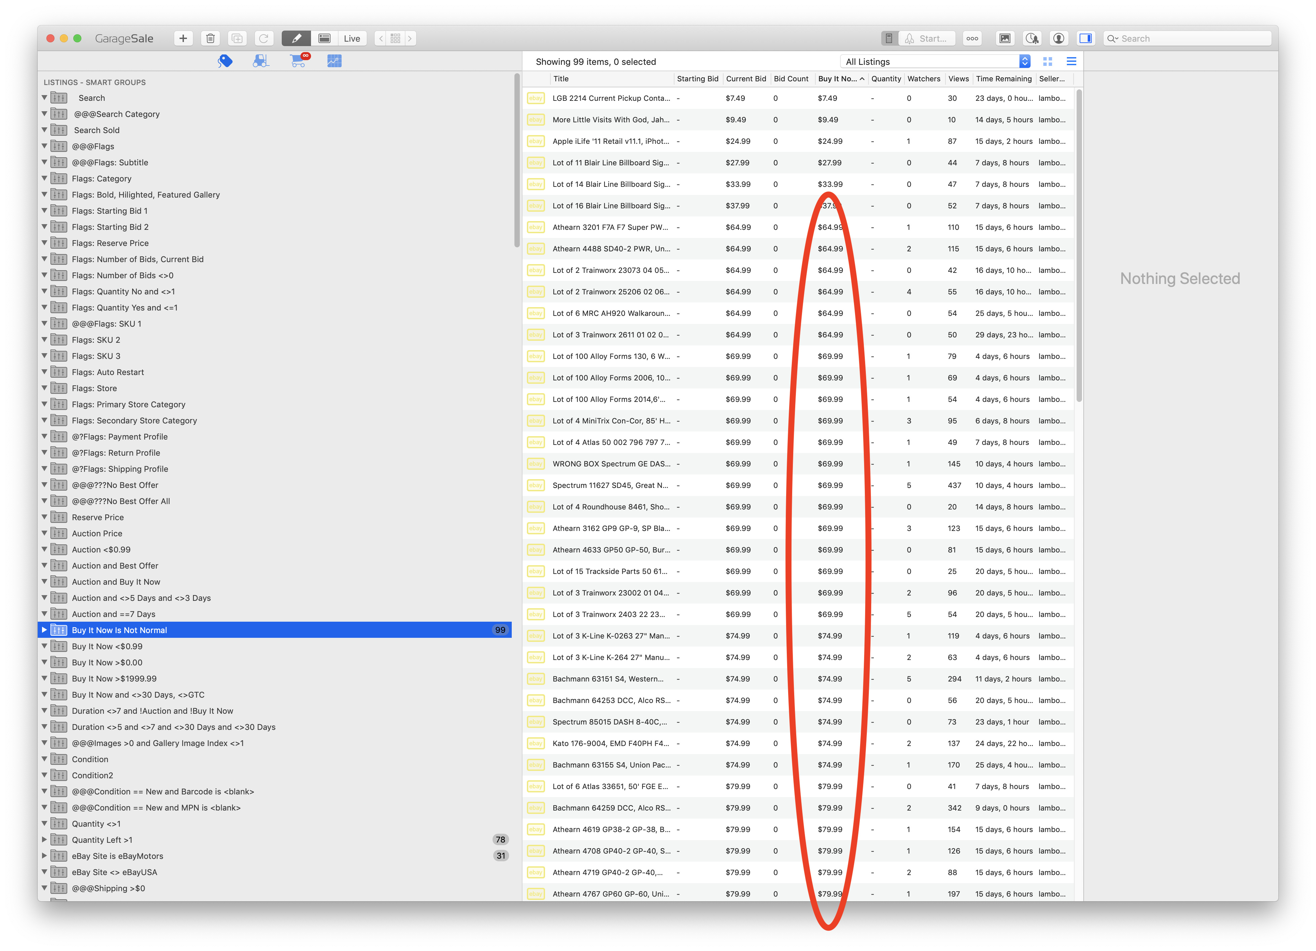Collapse Reserve Price disclosure triangle
The height and width of the screenshot is (951, 1316).
pos(44,517)
